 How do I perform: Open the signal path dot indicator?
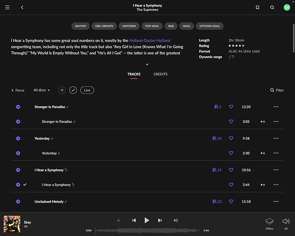[118, 220]
